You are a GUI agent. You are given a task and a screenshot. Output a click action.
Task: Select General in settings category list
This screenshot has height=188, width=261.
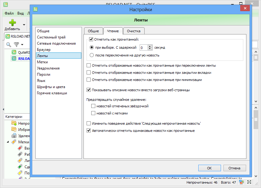point(59,31)
